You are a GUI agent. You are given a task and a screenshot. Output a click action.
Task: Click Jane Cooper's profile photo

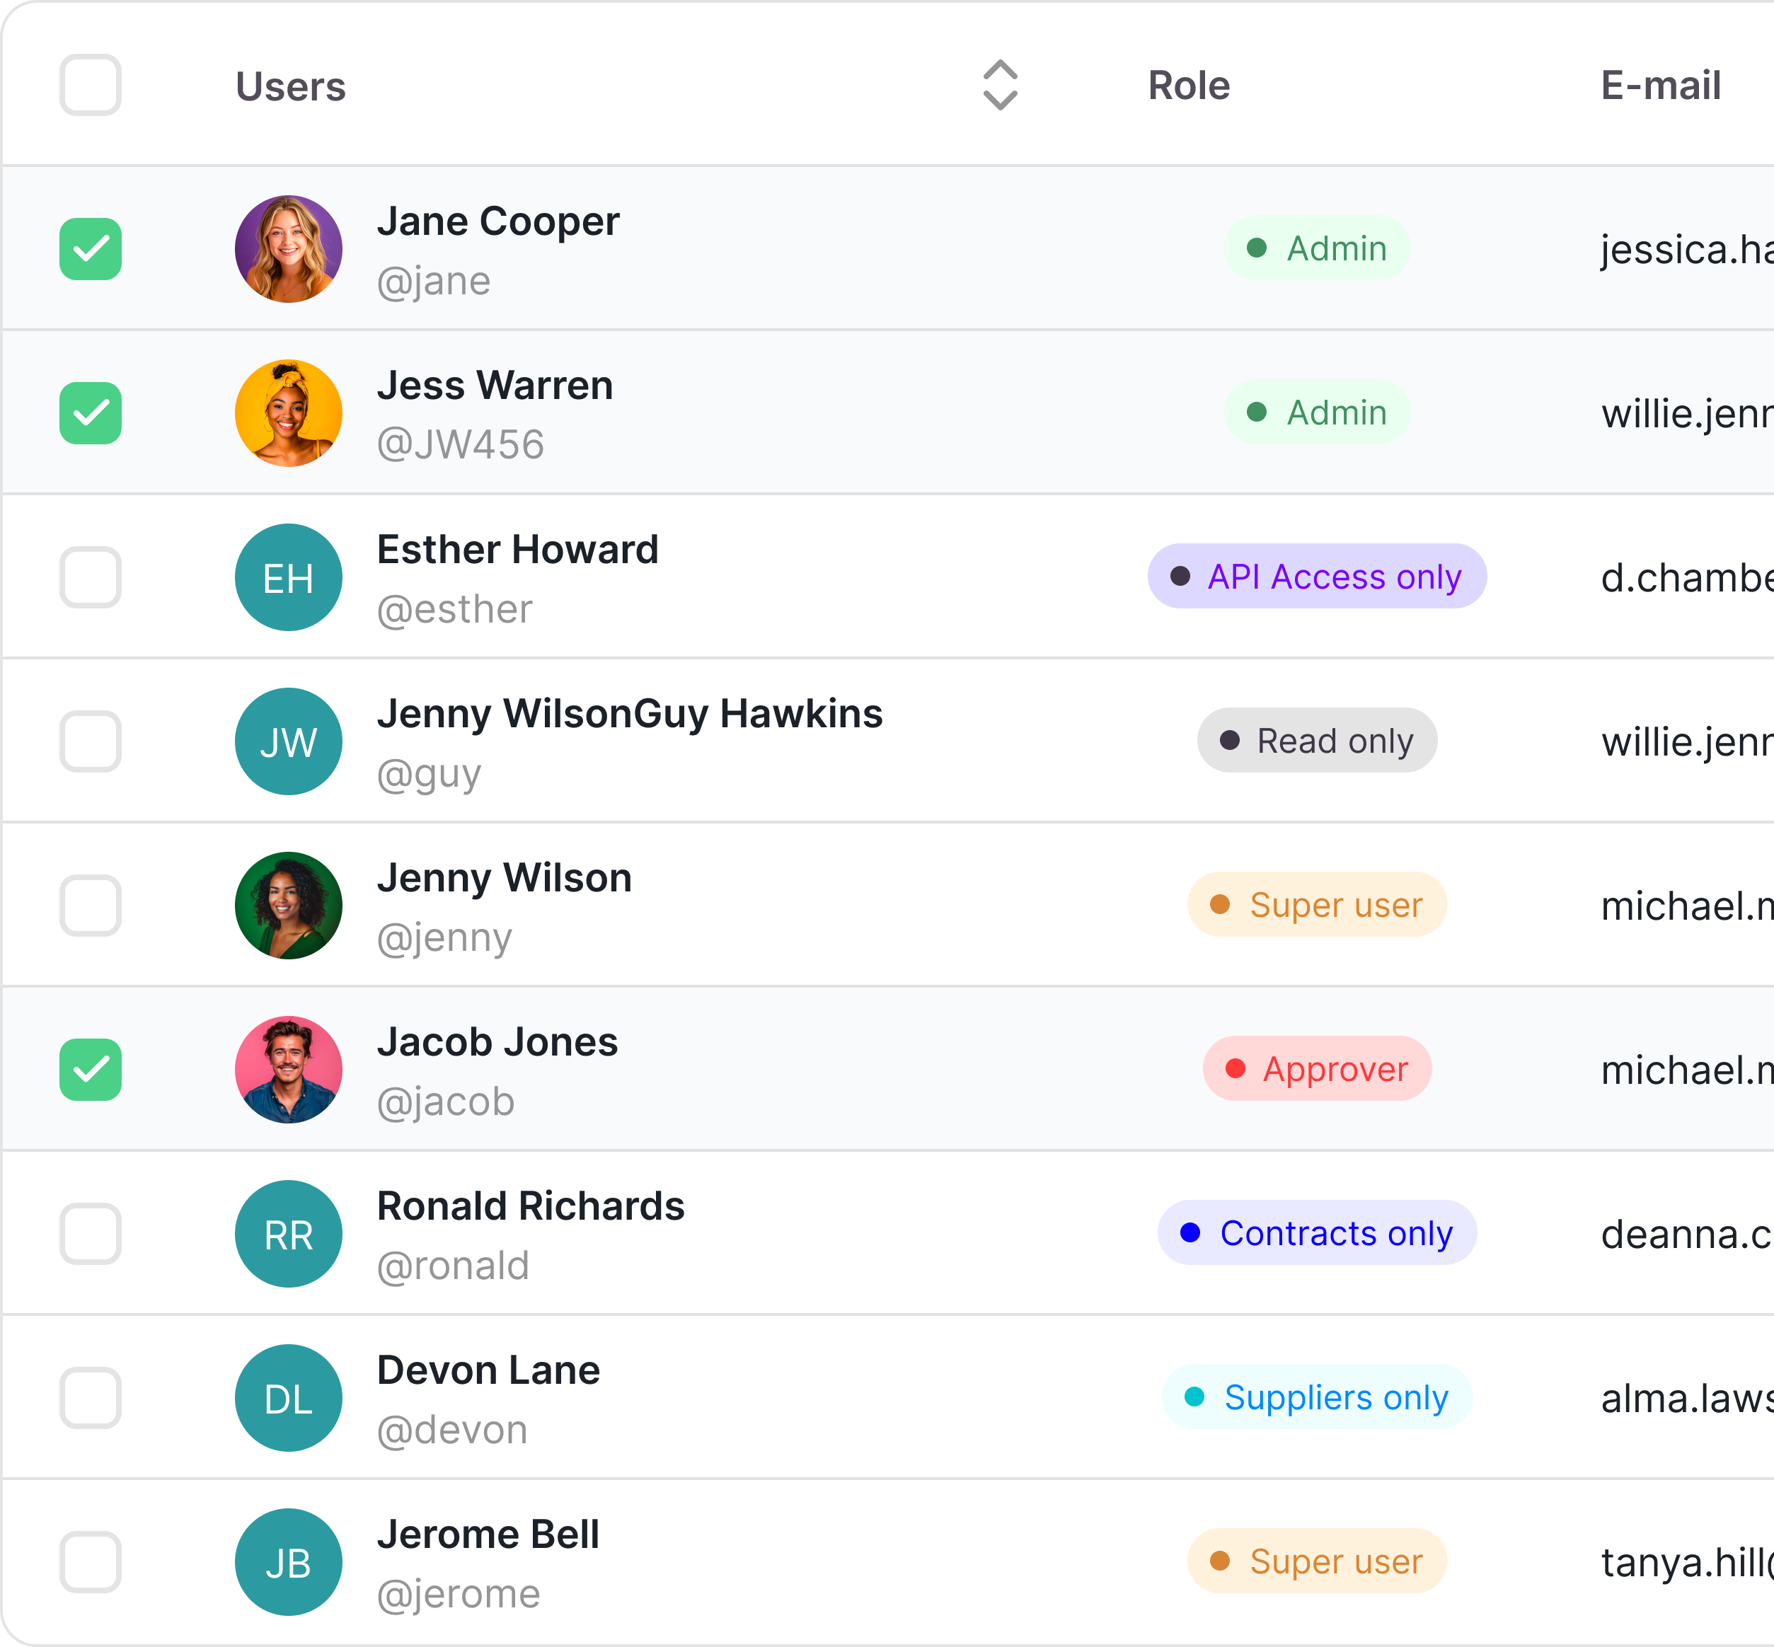pos(288,248)
